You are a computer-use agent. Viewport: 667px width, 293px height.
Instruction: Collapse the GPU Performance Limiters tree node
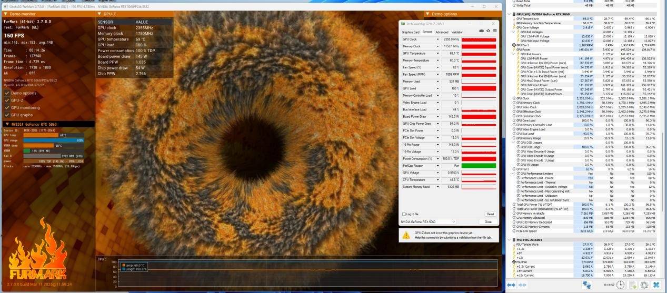(514, 173)
